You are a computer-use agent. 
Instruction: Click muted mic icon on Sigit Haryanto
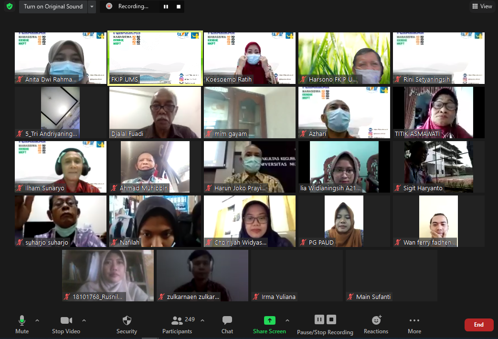[398, 188]
